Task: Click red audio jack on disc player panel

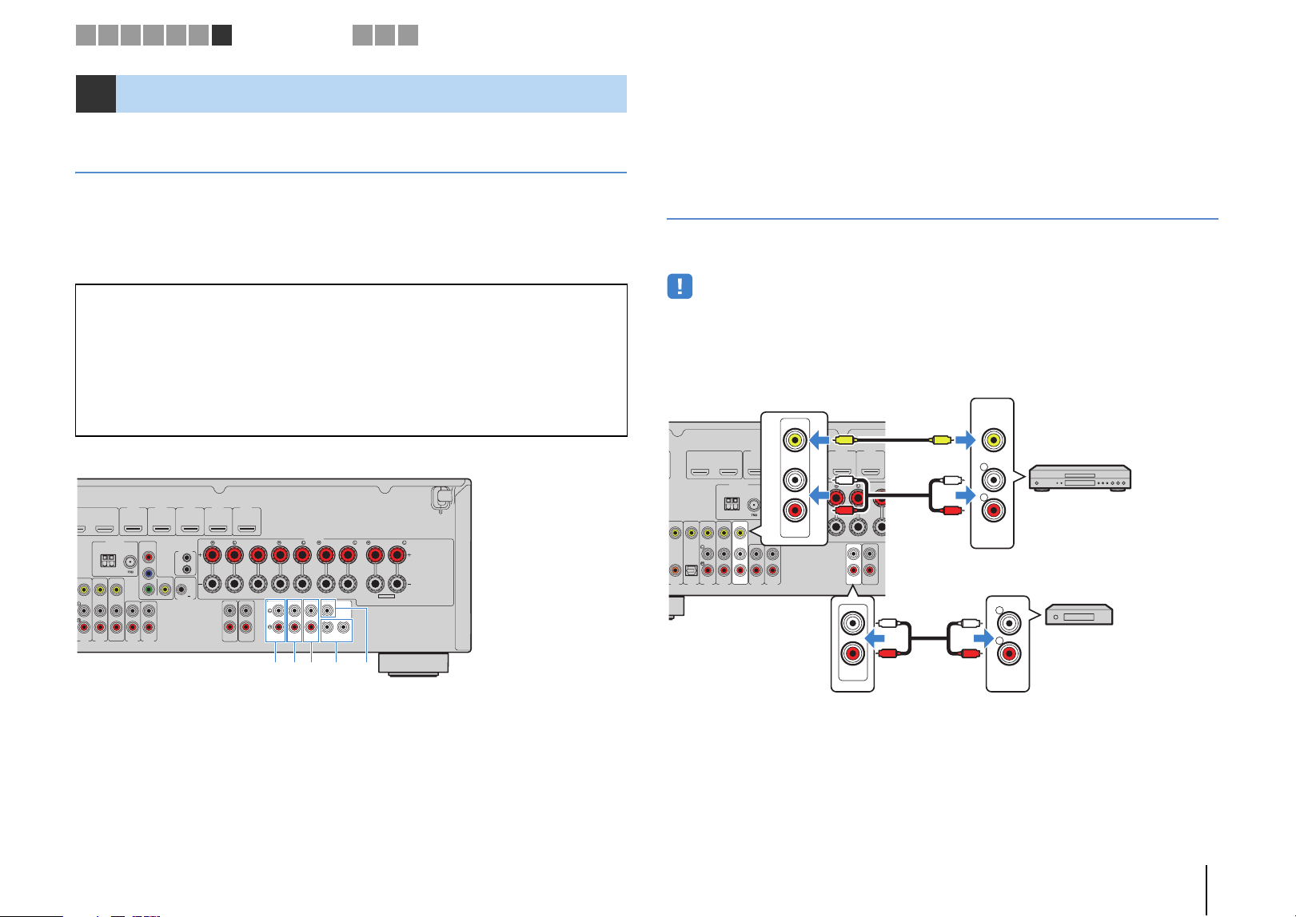Action: [993, 510]
